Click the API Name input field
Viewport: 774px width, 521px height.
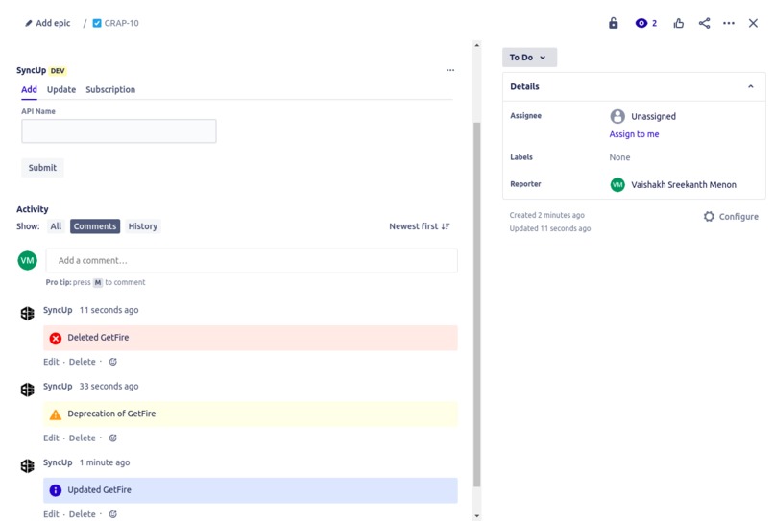(119, 131)
